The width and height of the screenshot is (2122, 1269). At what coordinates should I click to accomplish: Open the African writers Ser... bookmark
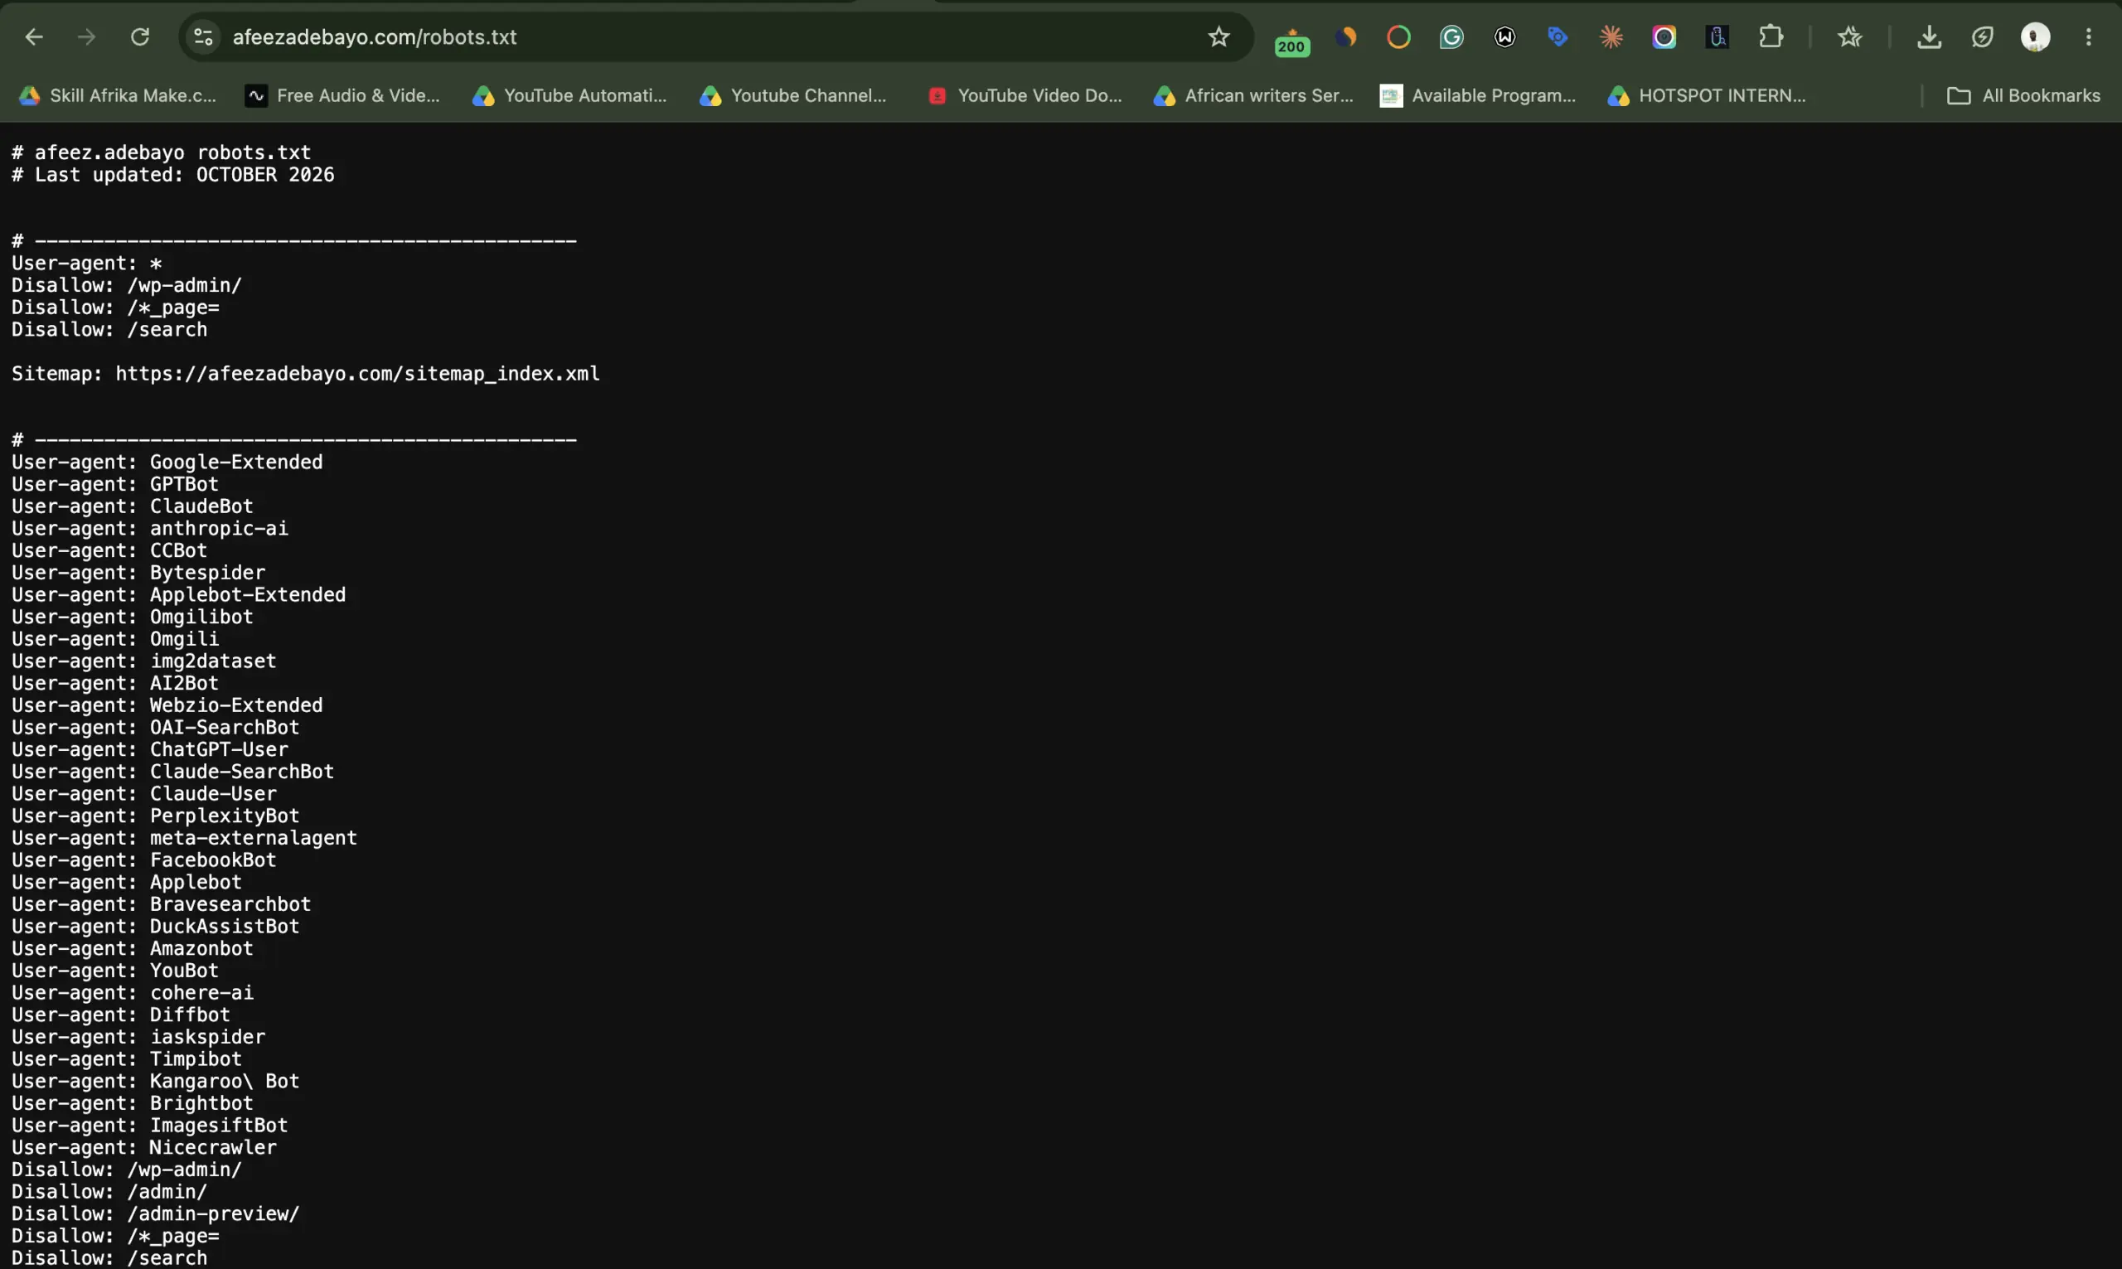click(1253, 96)
